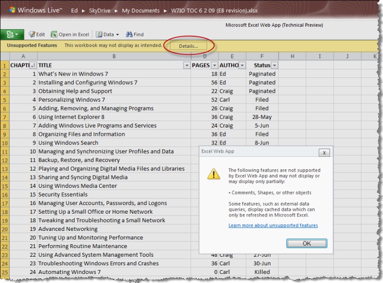Select column H header

point(293,56)
